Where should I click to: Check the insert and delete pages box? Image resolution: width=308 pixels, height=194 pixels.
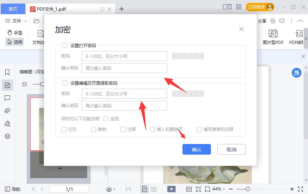(x=153, y=129)
